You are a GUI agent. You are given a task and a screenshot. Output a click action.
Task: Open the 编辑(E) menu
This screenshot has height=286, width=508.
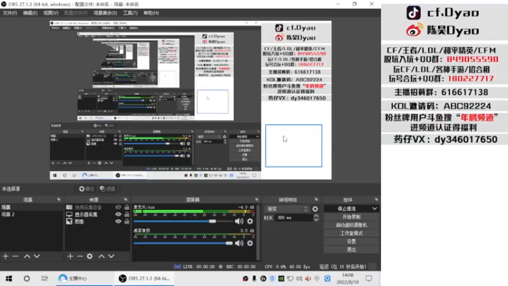[x=30, y=13]
